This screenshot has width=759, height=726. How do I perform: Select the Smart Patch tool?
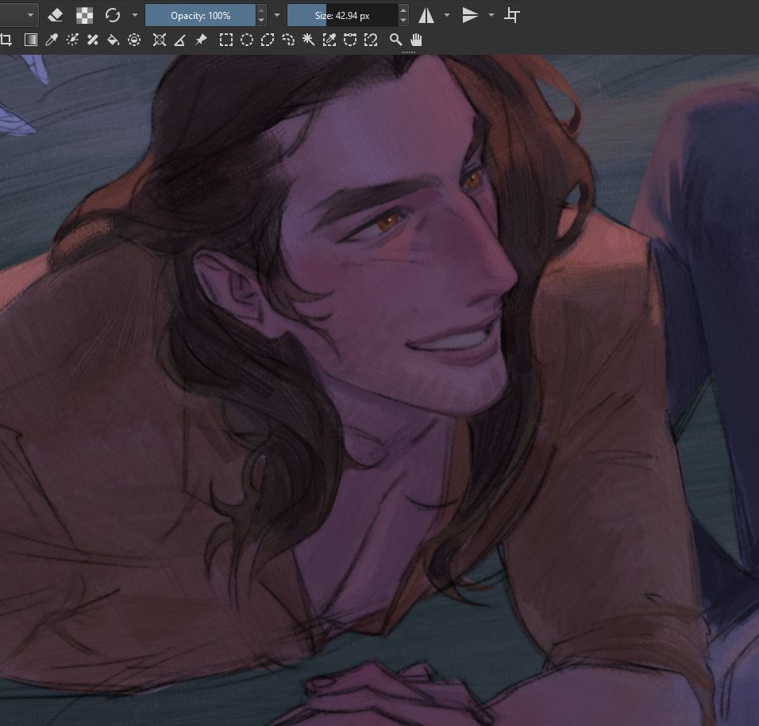click(x=92, y=40)
